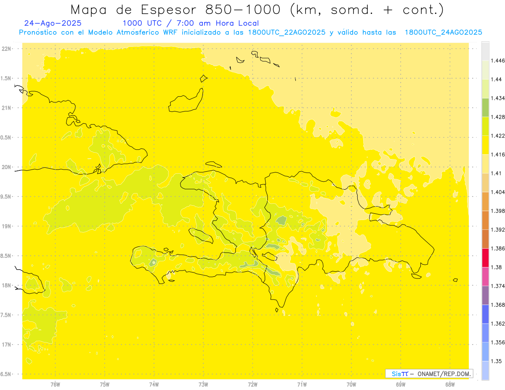Viewport: 505px width, 390px height.
Task: Click the latitude axis label "20N"
Action: point(6,167)
